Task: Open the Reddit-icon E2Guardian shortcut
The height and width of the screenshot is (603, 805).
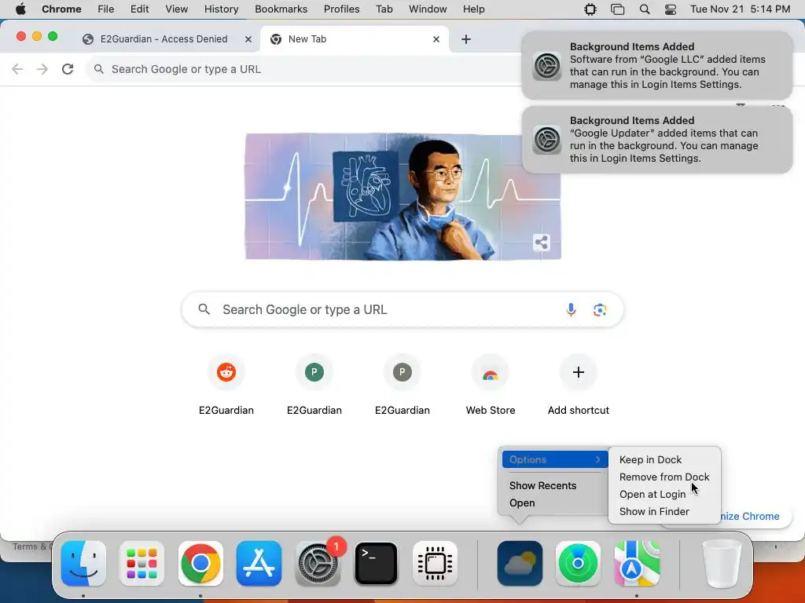Action: tap(226, 372)
